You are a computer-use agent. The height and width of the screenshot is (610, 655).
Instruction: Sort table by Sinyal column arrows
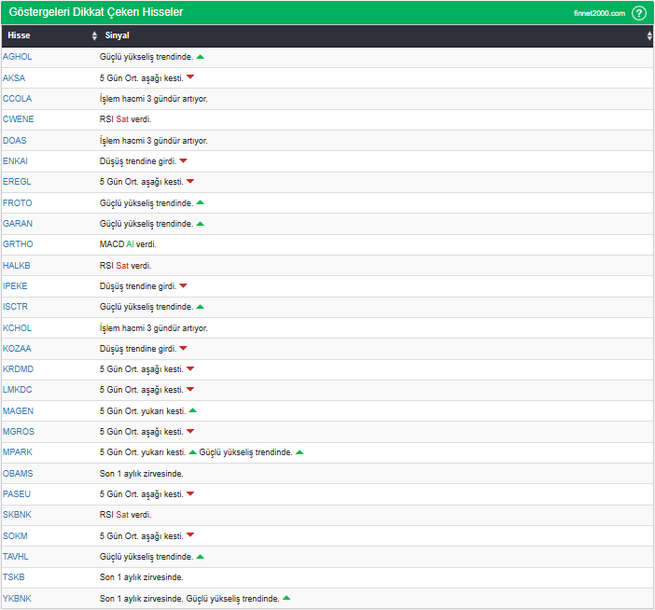[649, 36]
